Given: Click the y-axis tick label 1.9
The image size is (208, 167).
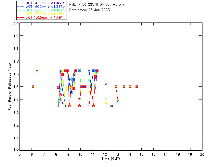Looking at the screenshot, I should coord(16,36).
